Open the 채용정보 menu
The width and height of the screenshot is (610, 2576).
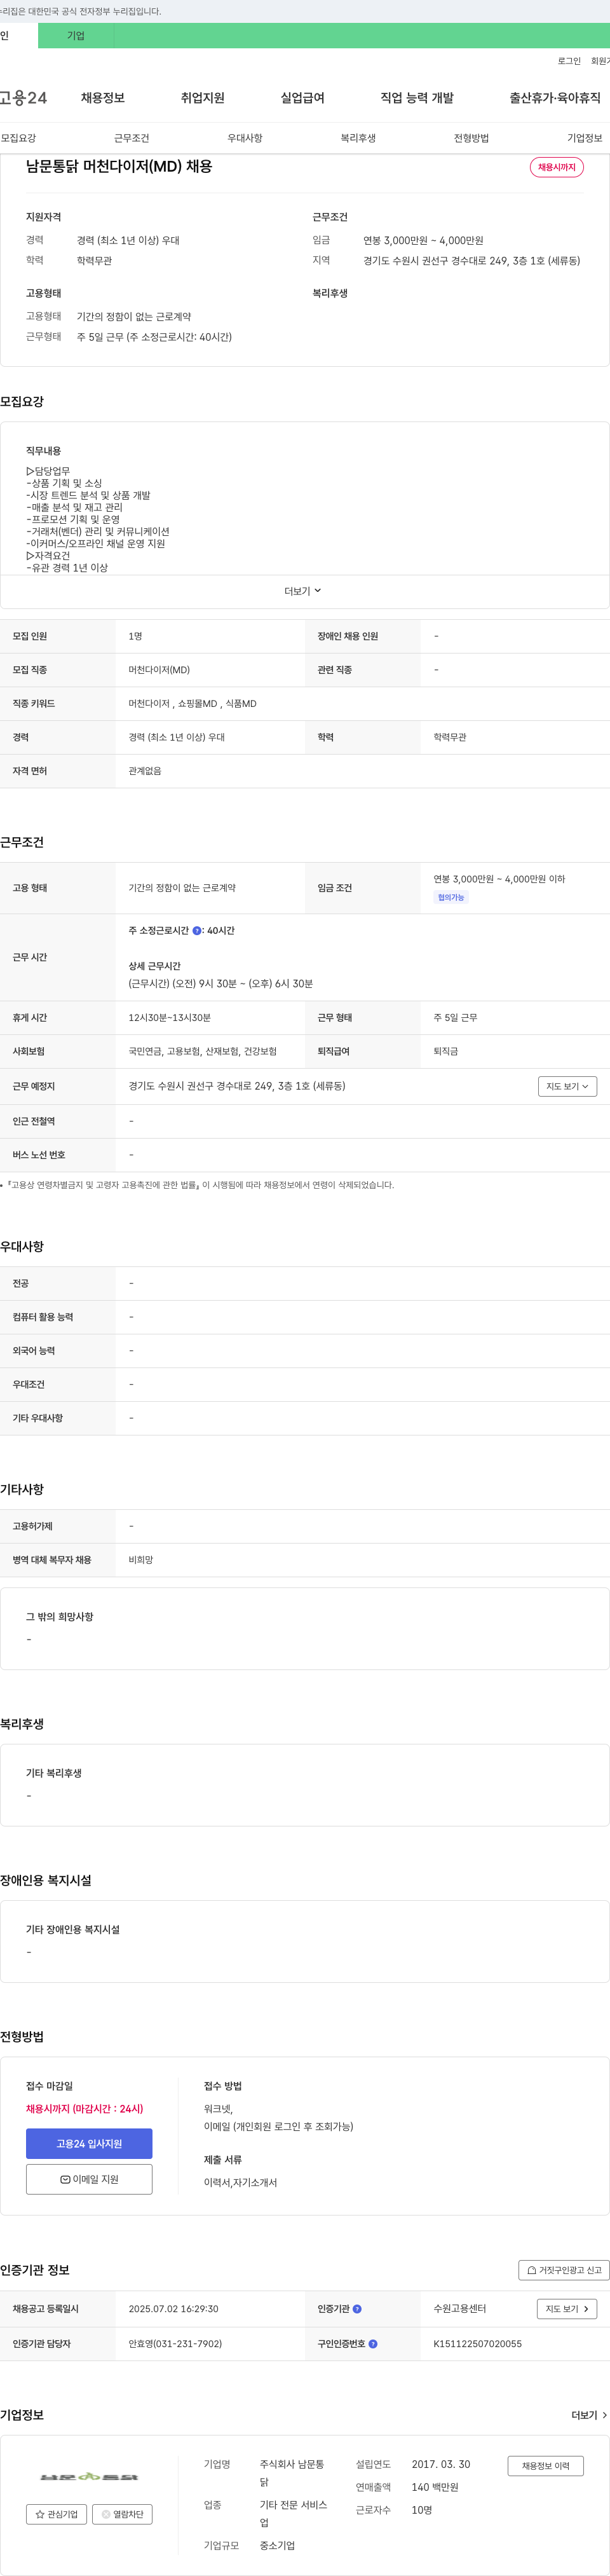point(103,98)
